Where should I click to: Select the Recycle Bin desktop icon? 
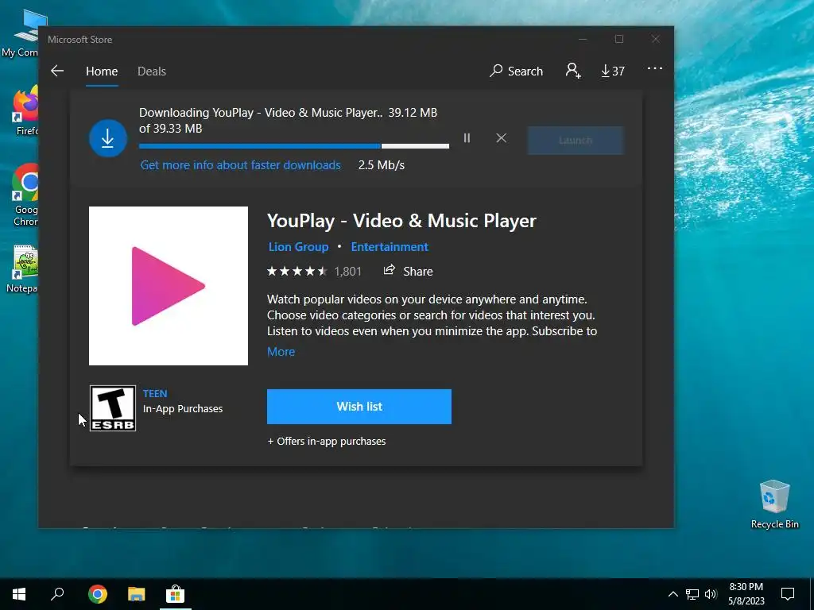pos(774,504)
